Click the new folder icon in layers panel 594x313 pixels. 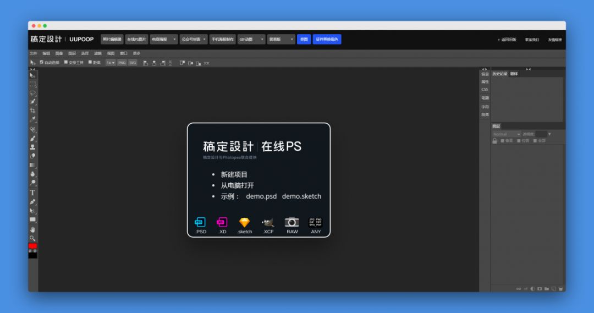pyautogui.click(x=547, y=289)
